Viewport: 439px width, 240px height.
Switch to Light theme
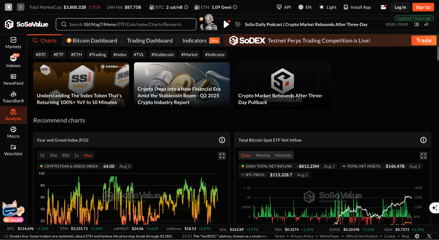328,7
